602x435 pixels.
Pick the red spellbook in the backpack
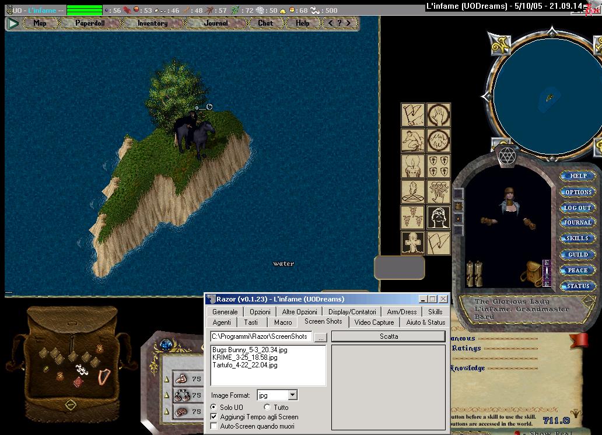[78, 382]
